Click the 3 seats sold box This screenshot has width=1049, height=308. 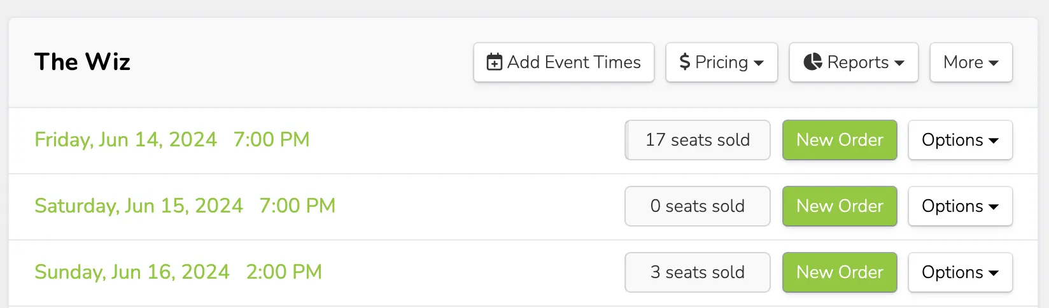(698, 272)
